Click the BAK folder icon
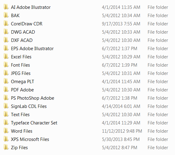Image resolution: width=175 pixels, height=155 pixels. (6, 15)
